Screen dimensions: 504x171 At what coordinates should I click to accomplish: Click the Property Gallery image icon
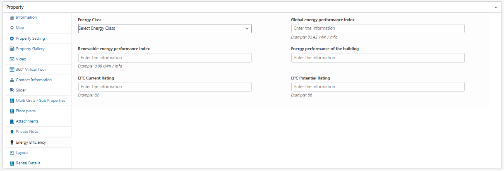point(12,49)
